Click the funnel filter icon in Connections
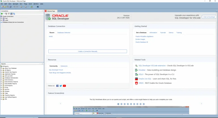This screenshot has width=218, height=118. click(9, 14)
